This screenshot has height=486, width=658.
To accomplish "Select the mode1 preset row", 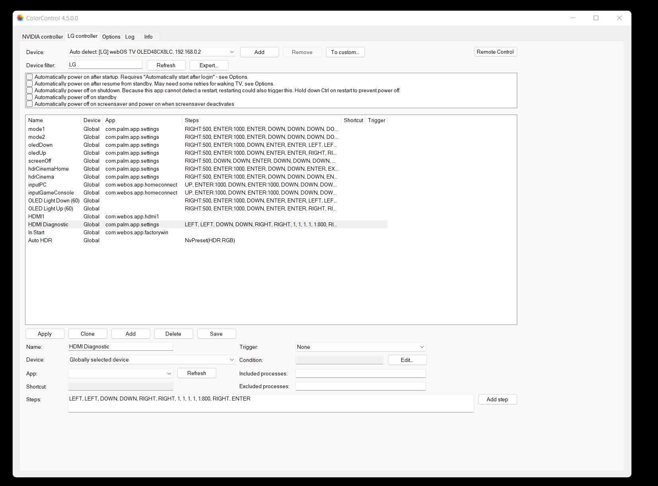I will click(207, 129).
